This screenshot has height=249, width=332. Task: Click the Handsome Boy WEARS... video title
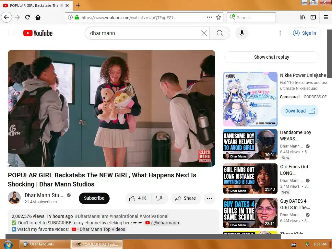296,136
